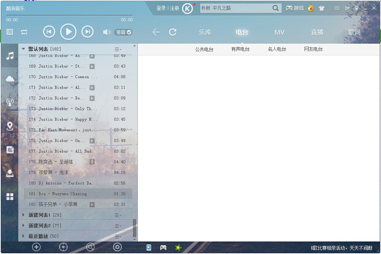Image resolution: width=381 pixels, height=254 pixels.
Task: Switch to the MV tab
Action: pos(279,32)
